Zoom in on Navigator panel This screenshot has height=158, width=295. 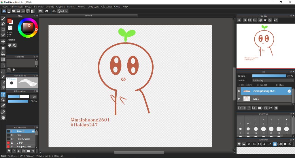245,20
